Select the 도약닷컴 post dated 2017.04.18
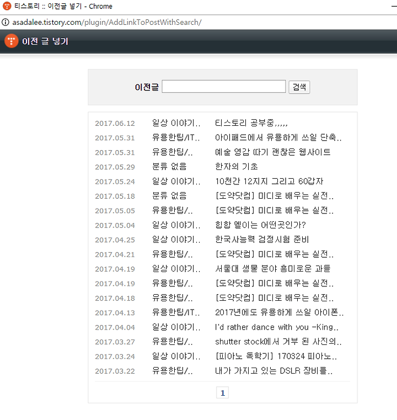The height and width of the screenshot is (420, 397). tap(275, 298)
